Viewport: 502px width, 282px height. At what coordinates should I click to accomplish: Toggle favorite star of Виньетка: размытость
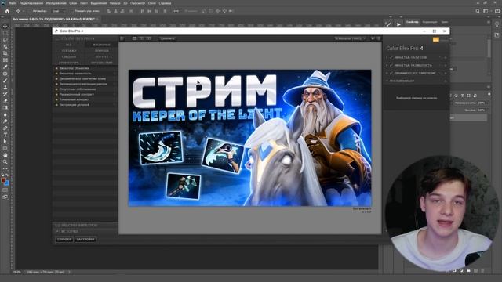click(x=56, y=74)
